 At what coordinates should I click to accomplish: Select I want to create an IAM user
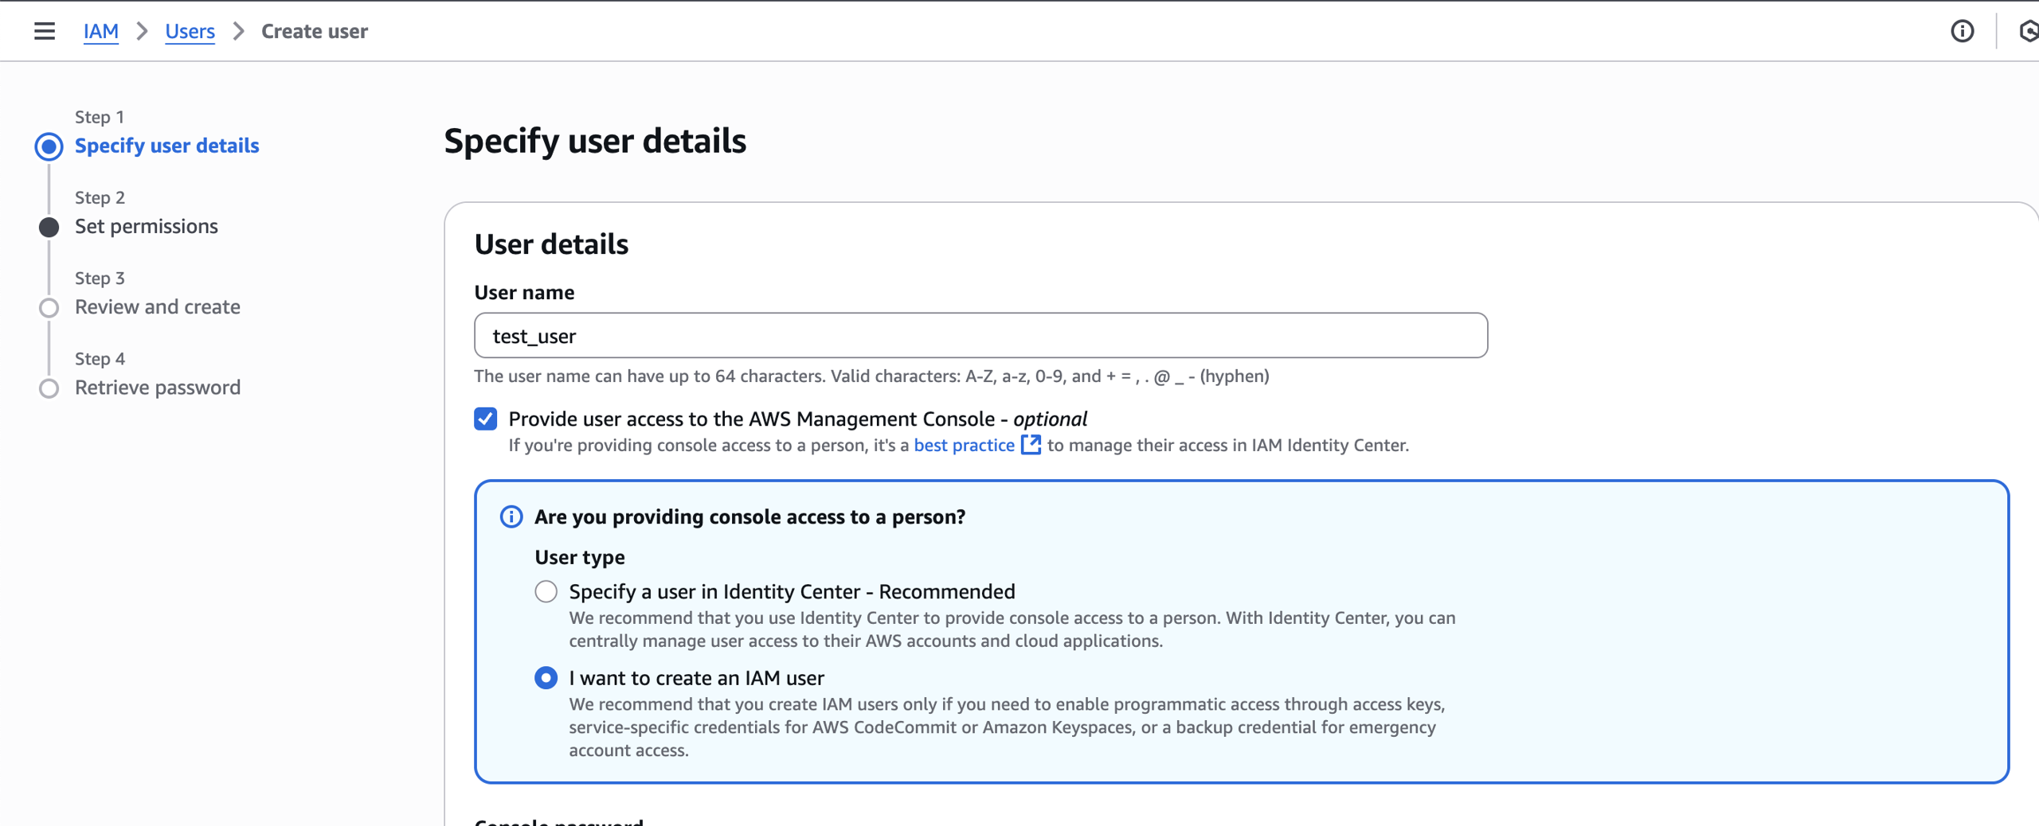click(x=546, y=678)
